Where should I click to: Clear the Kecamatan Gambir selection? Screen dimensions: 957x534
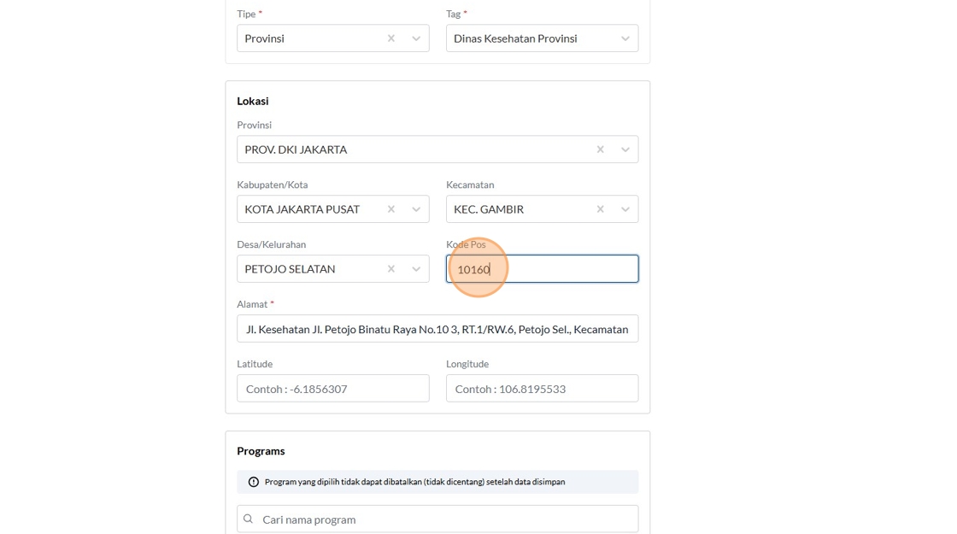coord(601,209)
